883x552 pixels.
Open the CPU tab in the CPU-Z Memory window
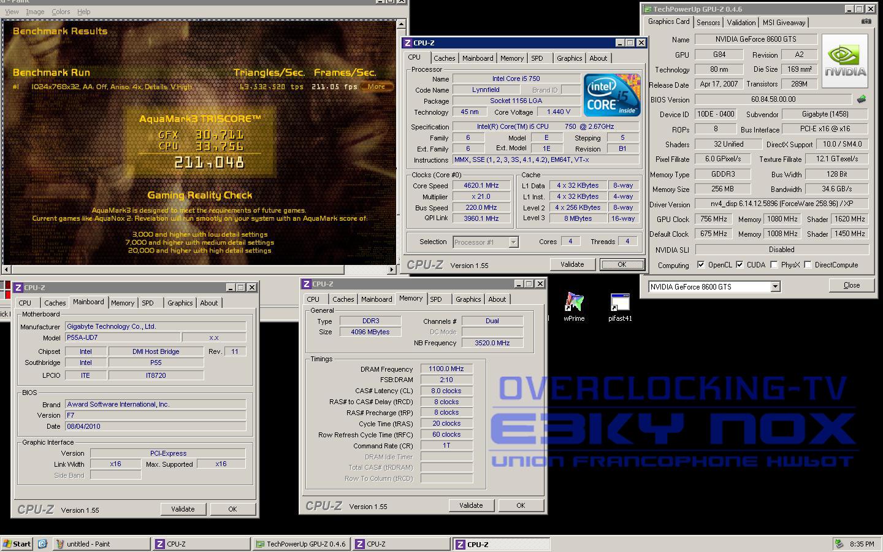tap(313, 299)
